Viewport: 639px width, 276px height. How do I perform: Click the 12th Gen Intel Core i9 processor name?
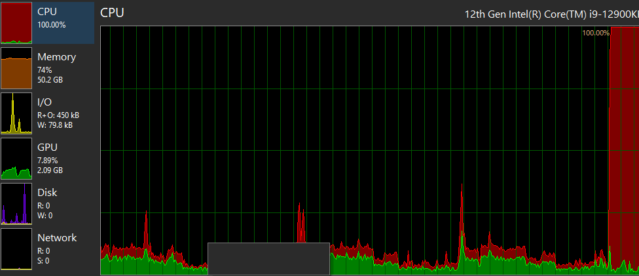tap(552, 14)
